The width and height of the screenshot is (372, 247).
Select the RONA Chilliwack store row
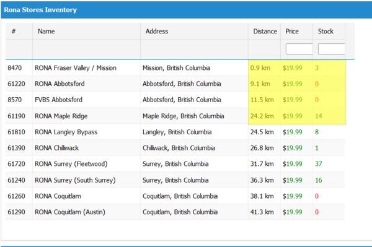(175, 148)
